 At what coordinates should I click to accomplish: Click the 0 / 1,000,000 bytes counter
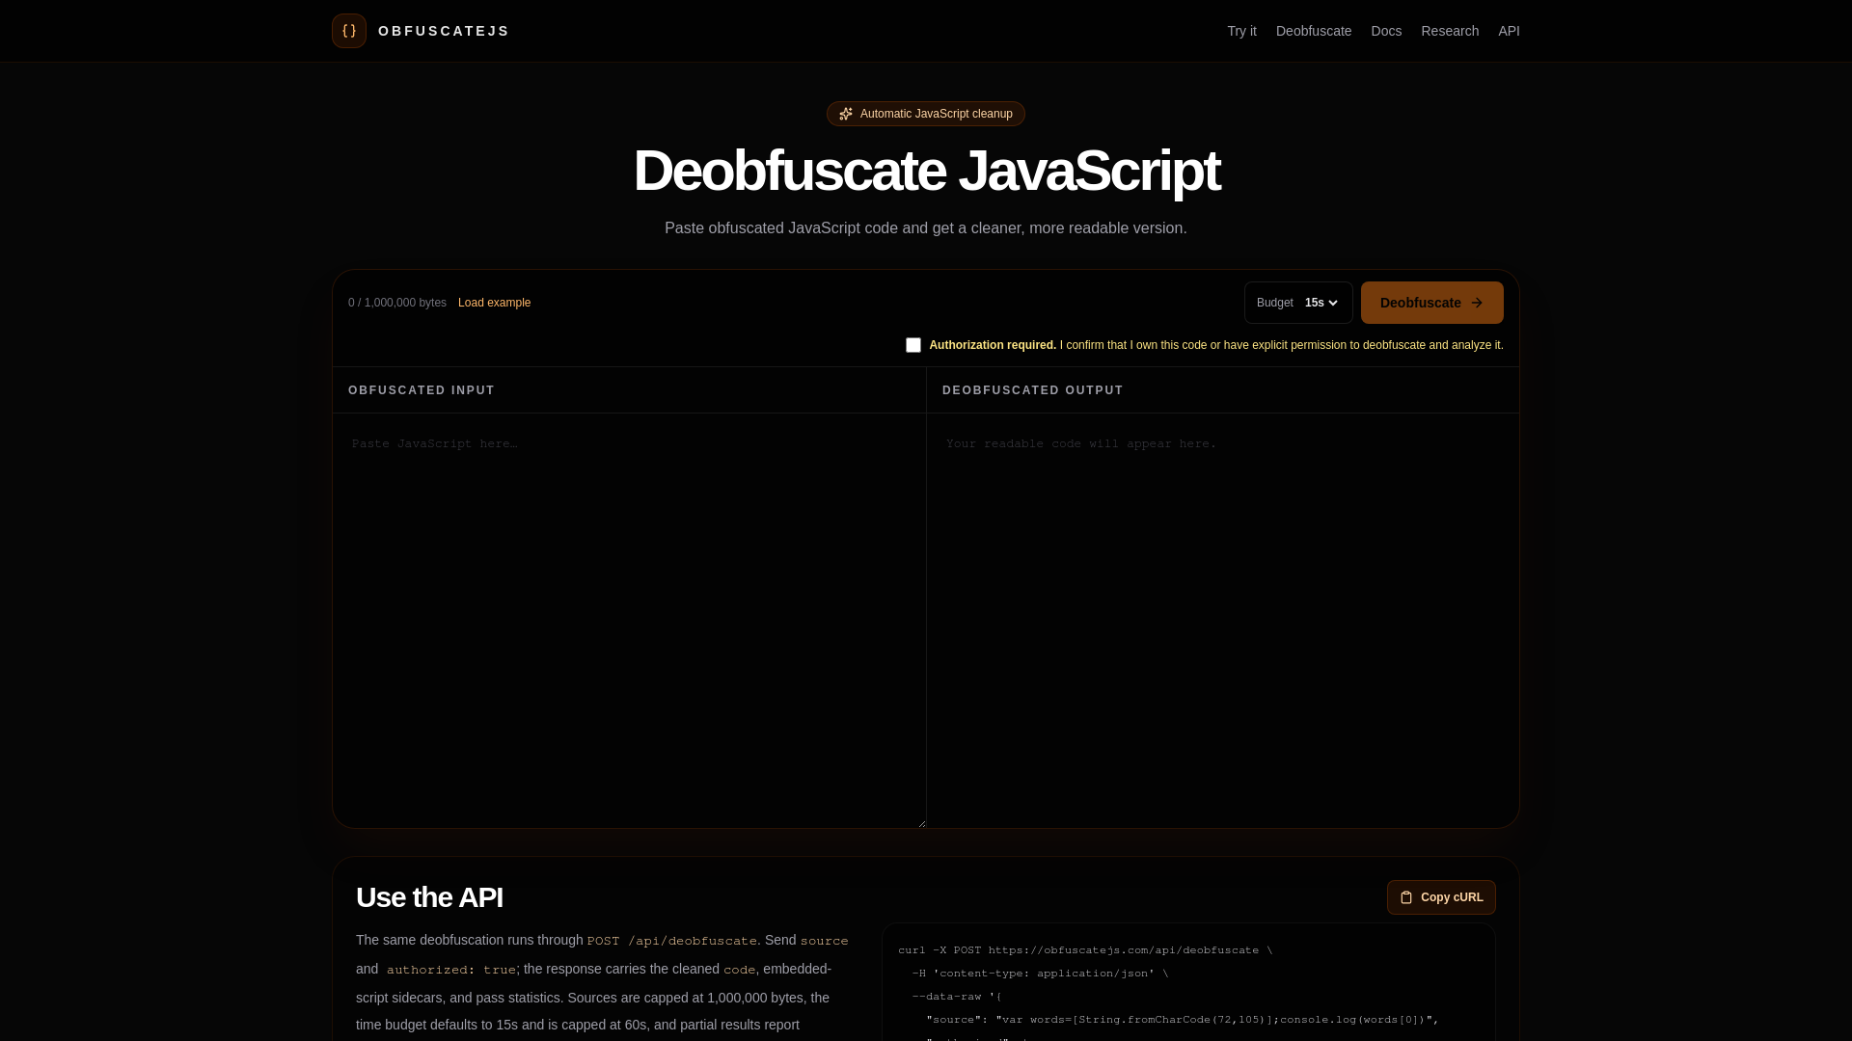pyautogui.click(x=397, y=303)
